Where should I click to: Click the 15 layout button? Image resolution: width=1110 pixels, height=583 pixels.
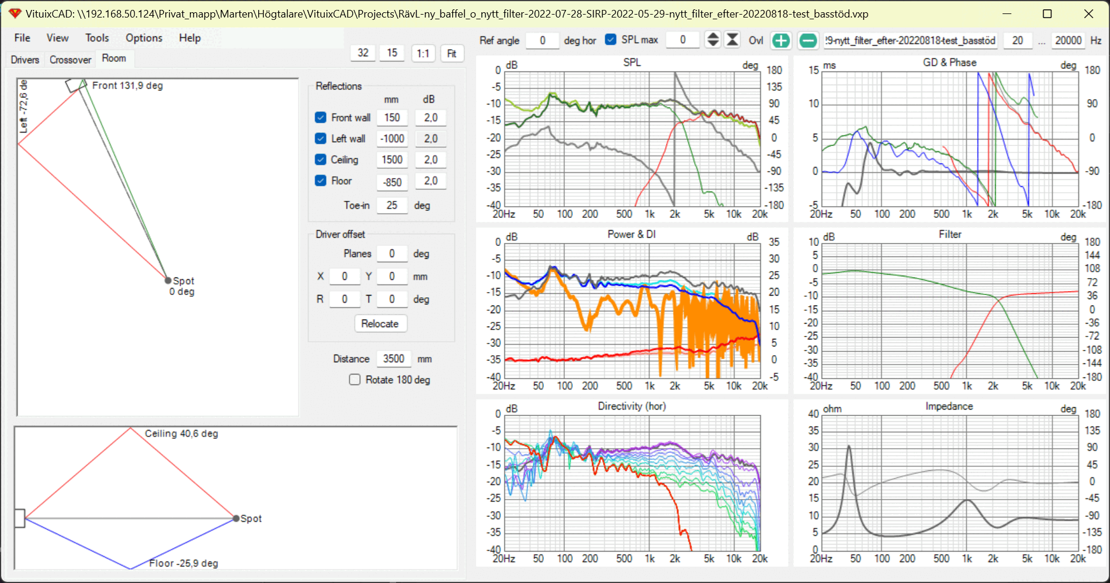(x=392, y=53)
